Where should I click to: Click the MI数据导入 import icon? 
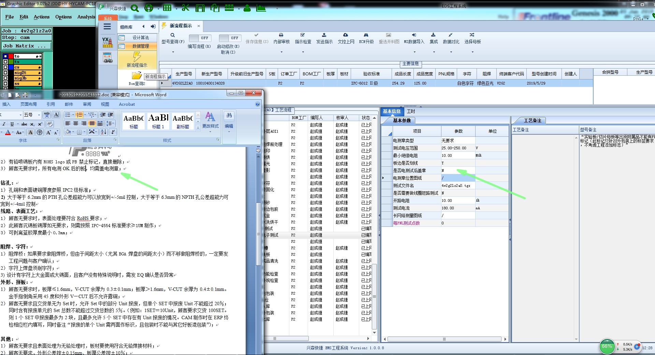414,35
